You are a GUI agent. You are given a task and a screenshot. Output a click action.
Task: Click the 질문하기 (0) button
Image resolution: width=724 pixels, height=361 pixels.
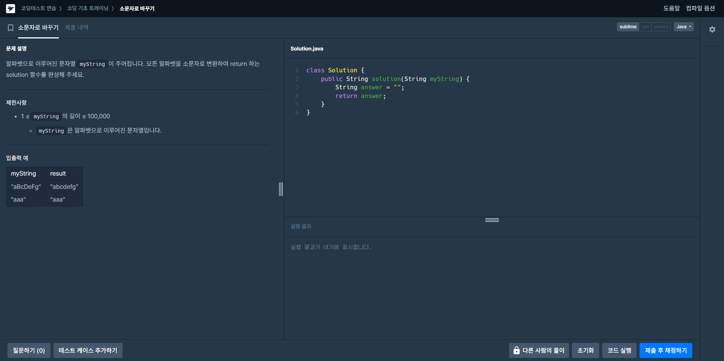tap(29, 350)
